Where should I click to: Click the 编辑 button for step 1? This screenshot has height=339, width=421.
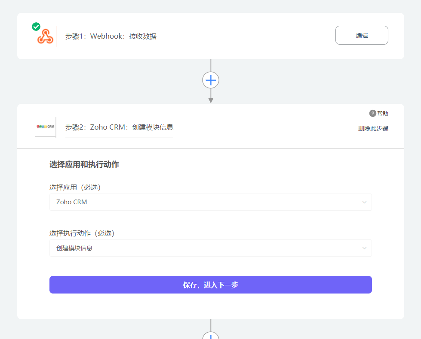[362, 35]
